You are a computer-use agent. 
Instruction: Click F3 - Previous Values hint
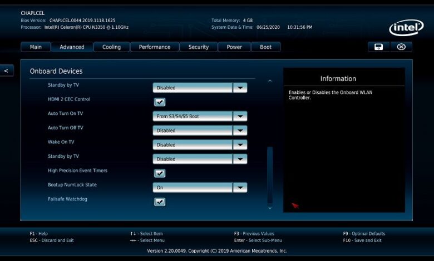tap(254, 233)
